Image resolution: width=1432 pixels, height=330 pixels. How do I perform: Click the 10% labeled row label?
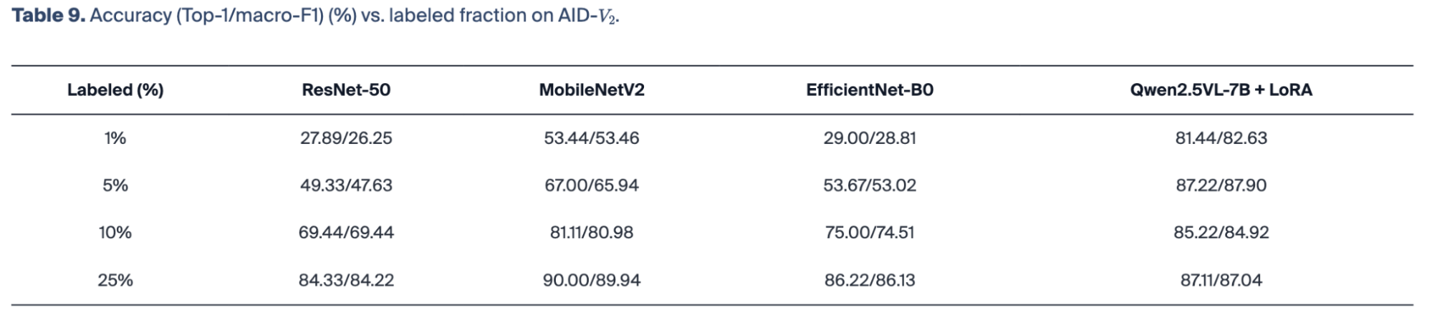115,233
